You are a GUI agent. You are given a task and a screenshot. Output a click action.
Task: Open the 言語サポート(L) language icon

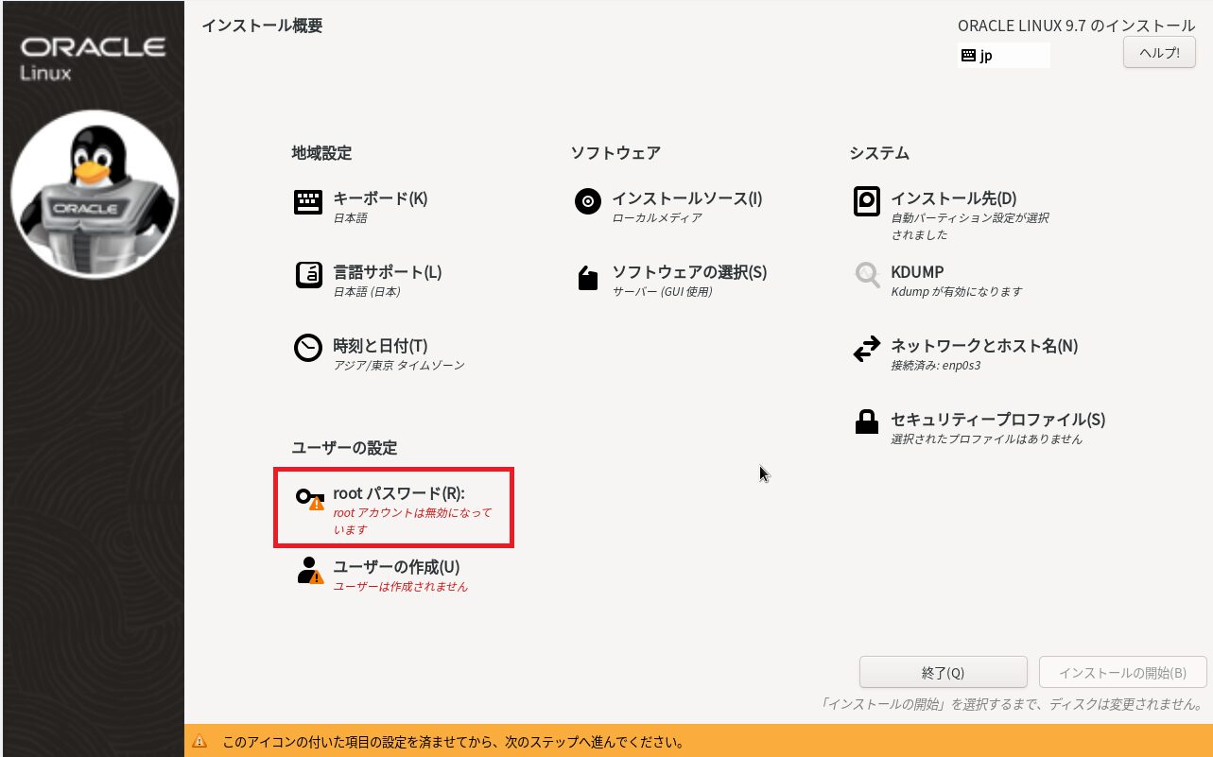pos(308,275)
